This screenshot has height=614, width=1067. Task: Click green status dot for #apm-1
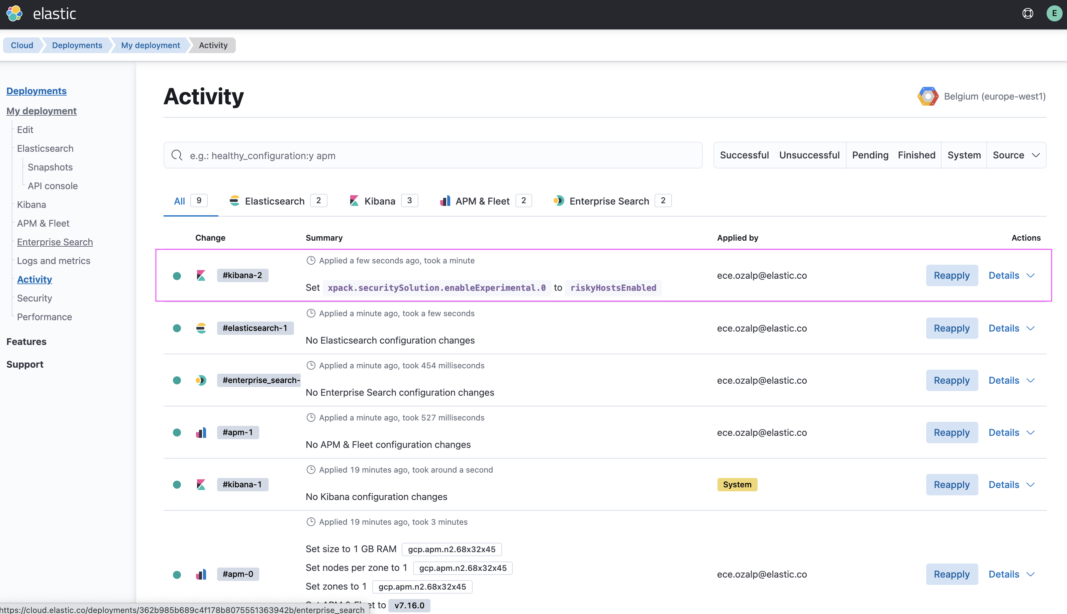tap(177, 433)
